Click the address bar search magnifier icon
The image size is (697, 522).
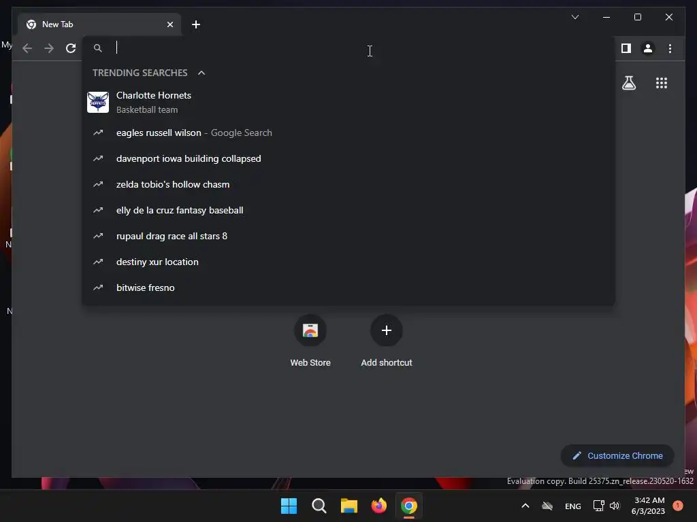tap(98, 48)
